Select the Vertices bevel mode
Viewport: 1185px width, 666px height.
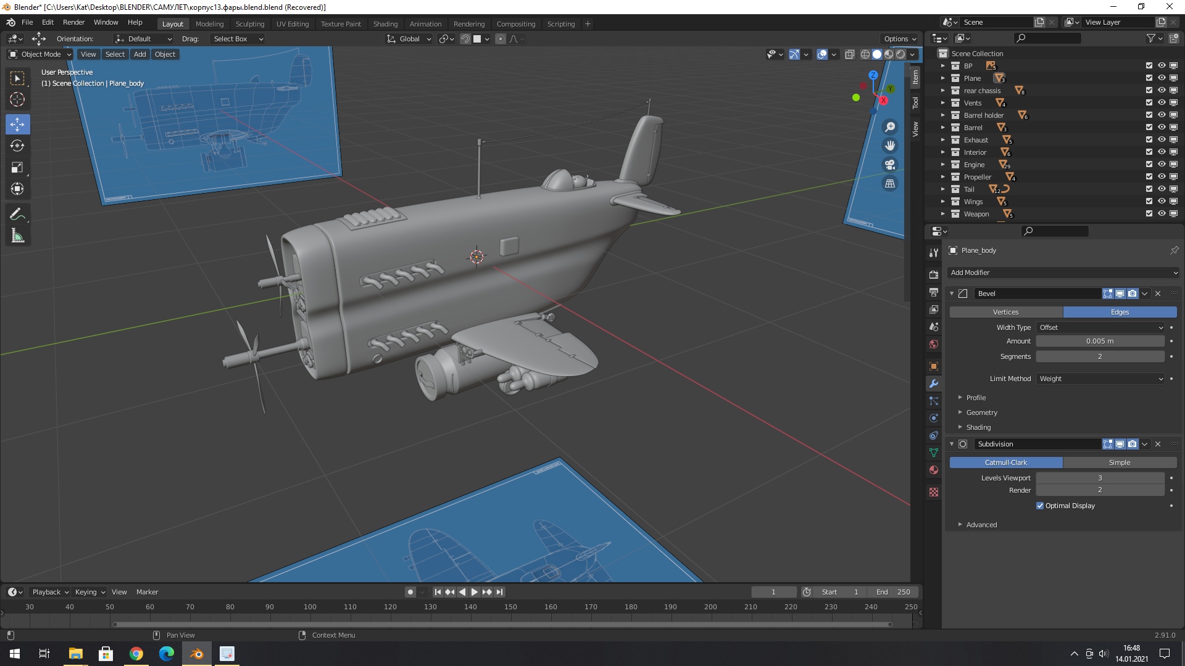pyautogui.click(x=1006, y=312)
